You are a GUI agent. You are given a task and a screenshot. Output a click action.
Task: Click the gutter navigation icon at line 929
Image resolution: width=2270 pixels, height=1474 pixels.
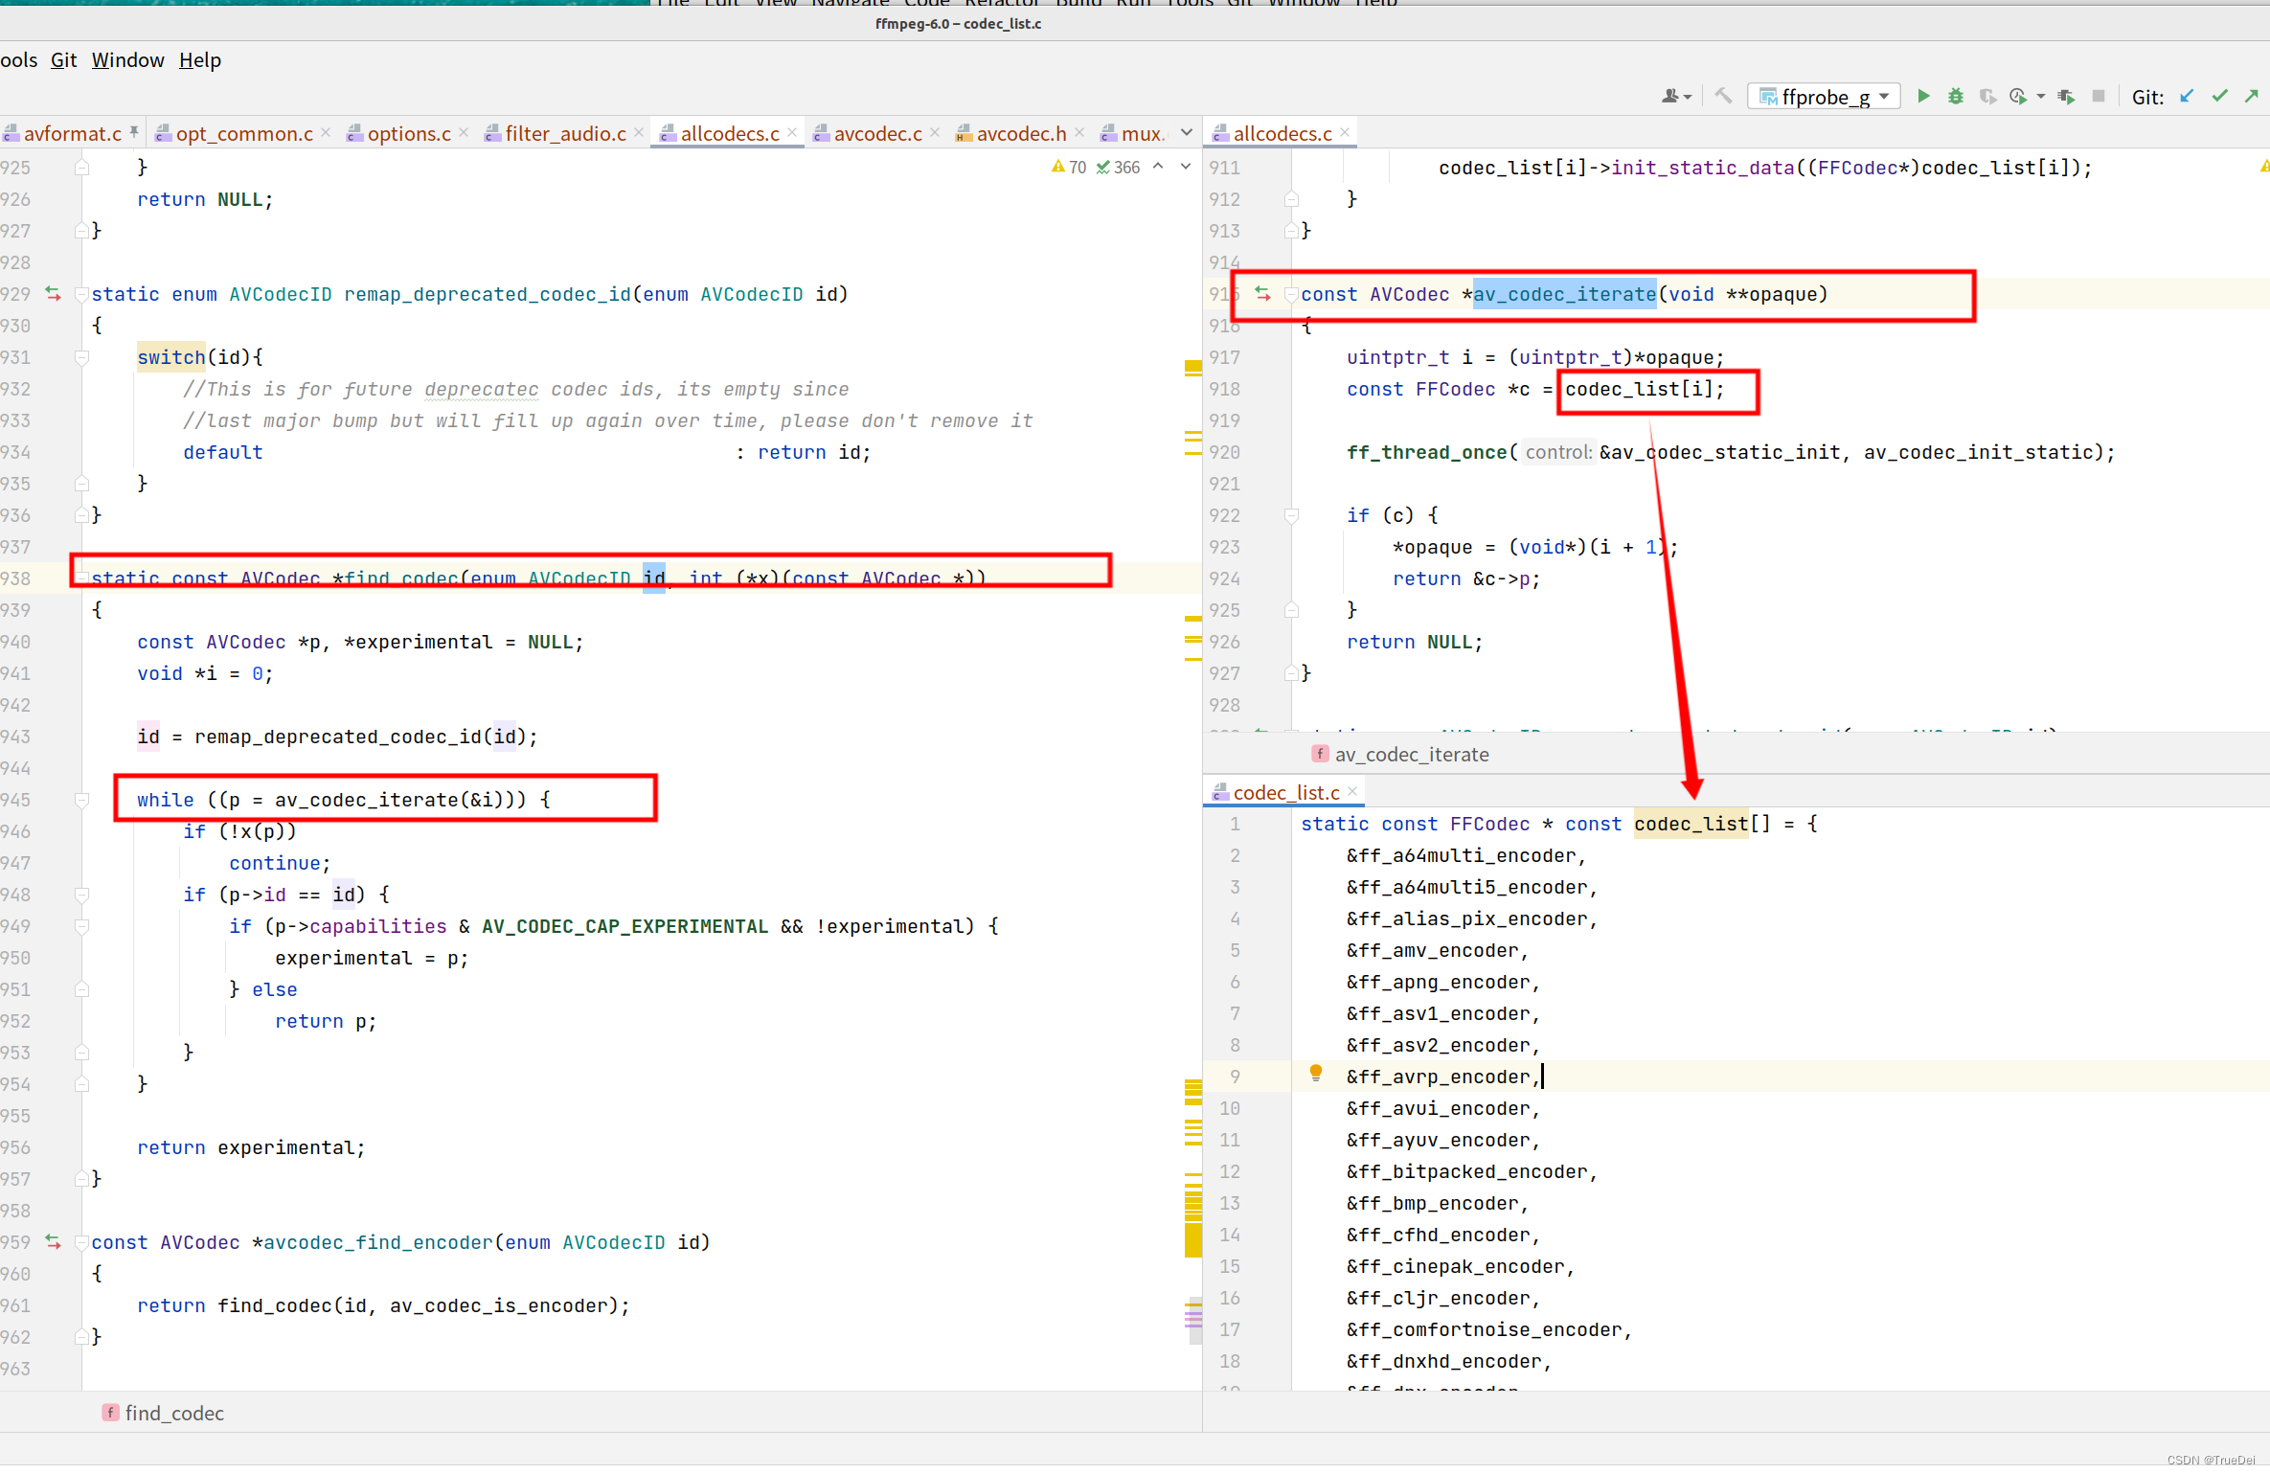53,294
